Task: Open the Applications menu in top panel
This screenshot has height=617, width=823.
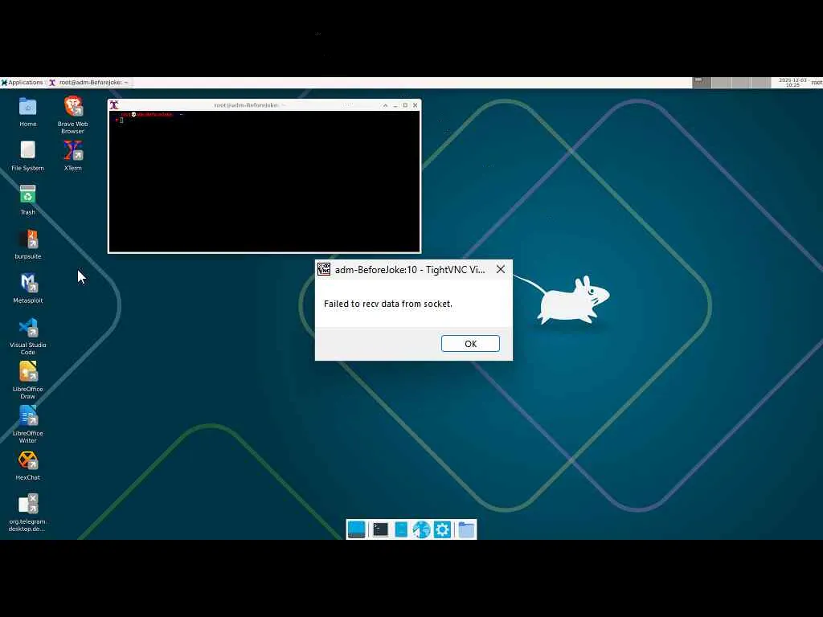Action: point(22,83)
